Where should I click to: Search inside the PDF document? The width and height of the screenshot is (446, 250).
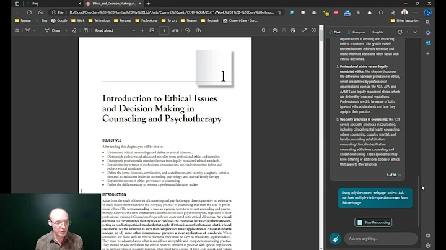(x=263, y=30)
